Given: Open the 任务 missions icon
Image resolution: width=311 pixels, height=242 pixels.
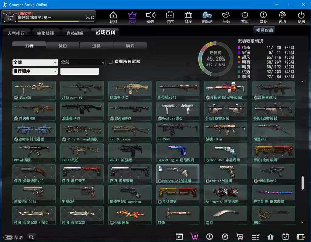Looking at the screenshot, I should point(226,17).
